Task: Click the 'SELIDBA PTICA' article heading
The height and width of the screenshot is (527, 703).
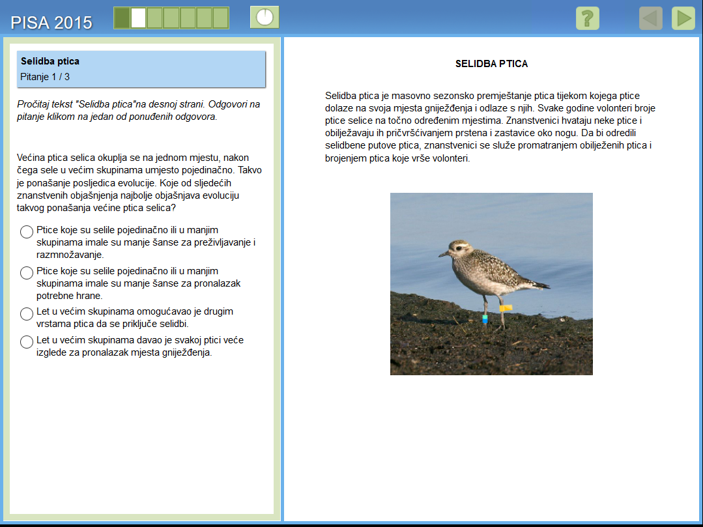Action: [491, 64]
